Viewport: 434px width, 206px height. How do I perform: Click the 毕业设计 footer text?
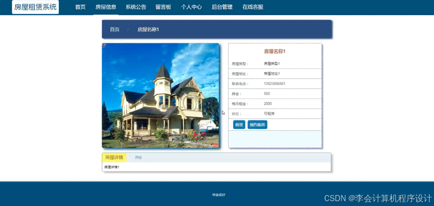(218, 195)
